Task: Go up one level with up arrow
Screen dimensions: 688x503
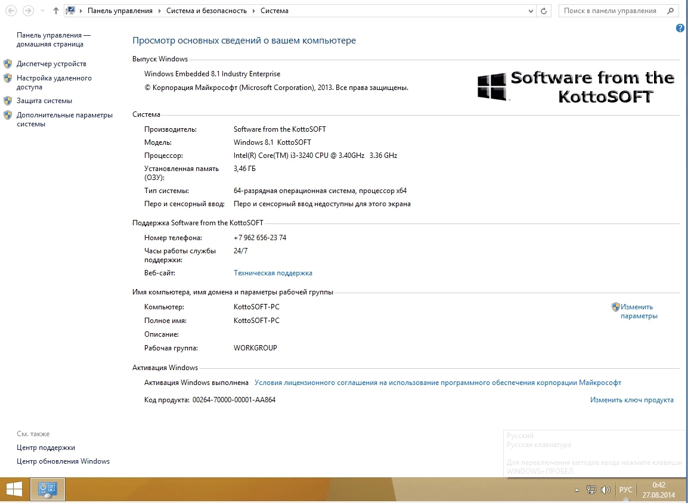Action: pos(55,11)
